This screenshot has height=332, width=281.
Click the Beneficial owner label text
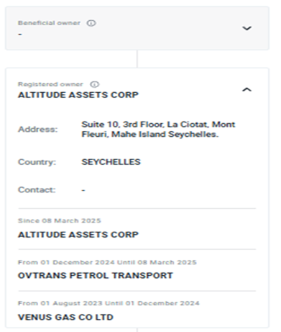(49, 23)
